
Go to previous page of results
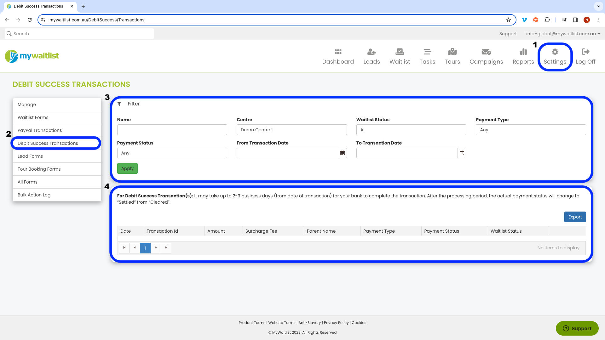point(135,248)
